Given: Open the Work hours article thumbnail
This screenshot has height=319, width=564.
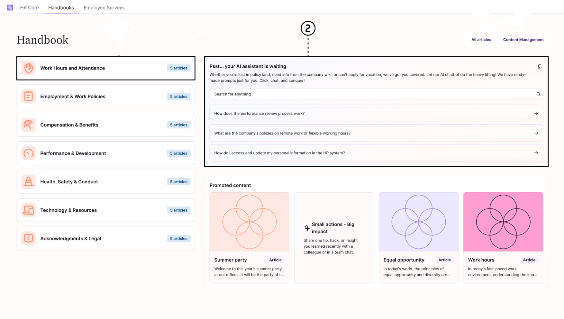Looking at the screenshot, I should 503,222.
